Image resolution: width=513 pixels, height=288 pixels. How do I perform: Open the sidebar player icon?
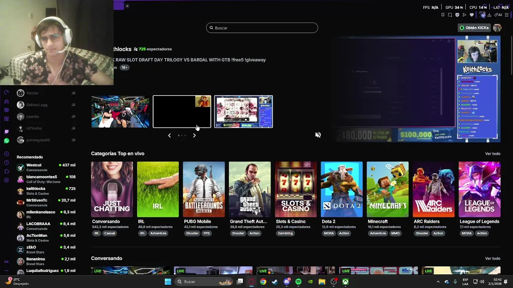coord(6,154)
